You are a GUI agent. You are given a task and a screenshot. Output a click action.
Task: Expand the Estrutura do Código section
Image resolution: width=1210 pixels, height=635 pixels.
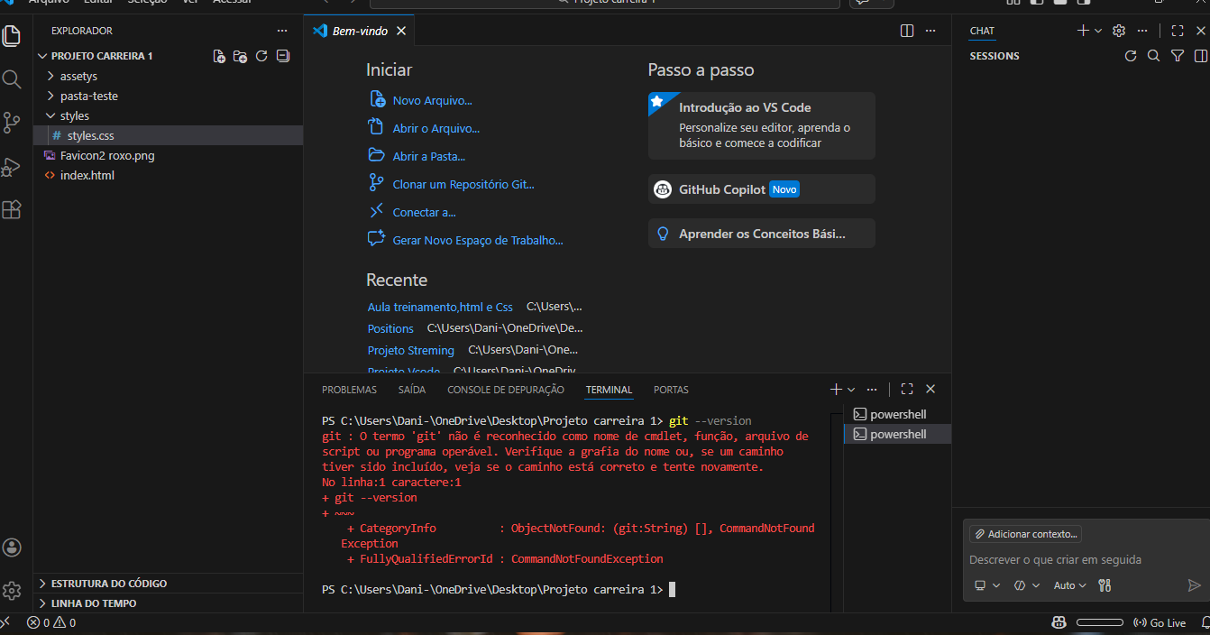[108, 584]
